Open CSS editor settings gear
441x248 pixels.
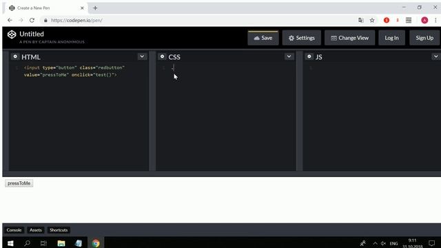163,56
